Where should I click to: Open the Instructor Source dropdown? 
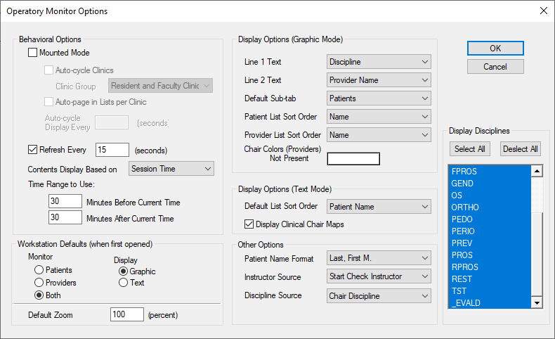coord(379,276)
